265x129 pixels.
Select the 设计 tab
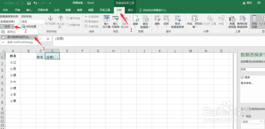(x=130, y=10)
